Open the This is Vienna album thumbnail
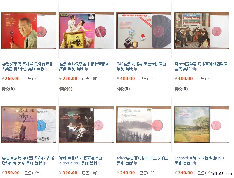The height and width of the screenshot is (178, 234). click(86, 30)
